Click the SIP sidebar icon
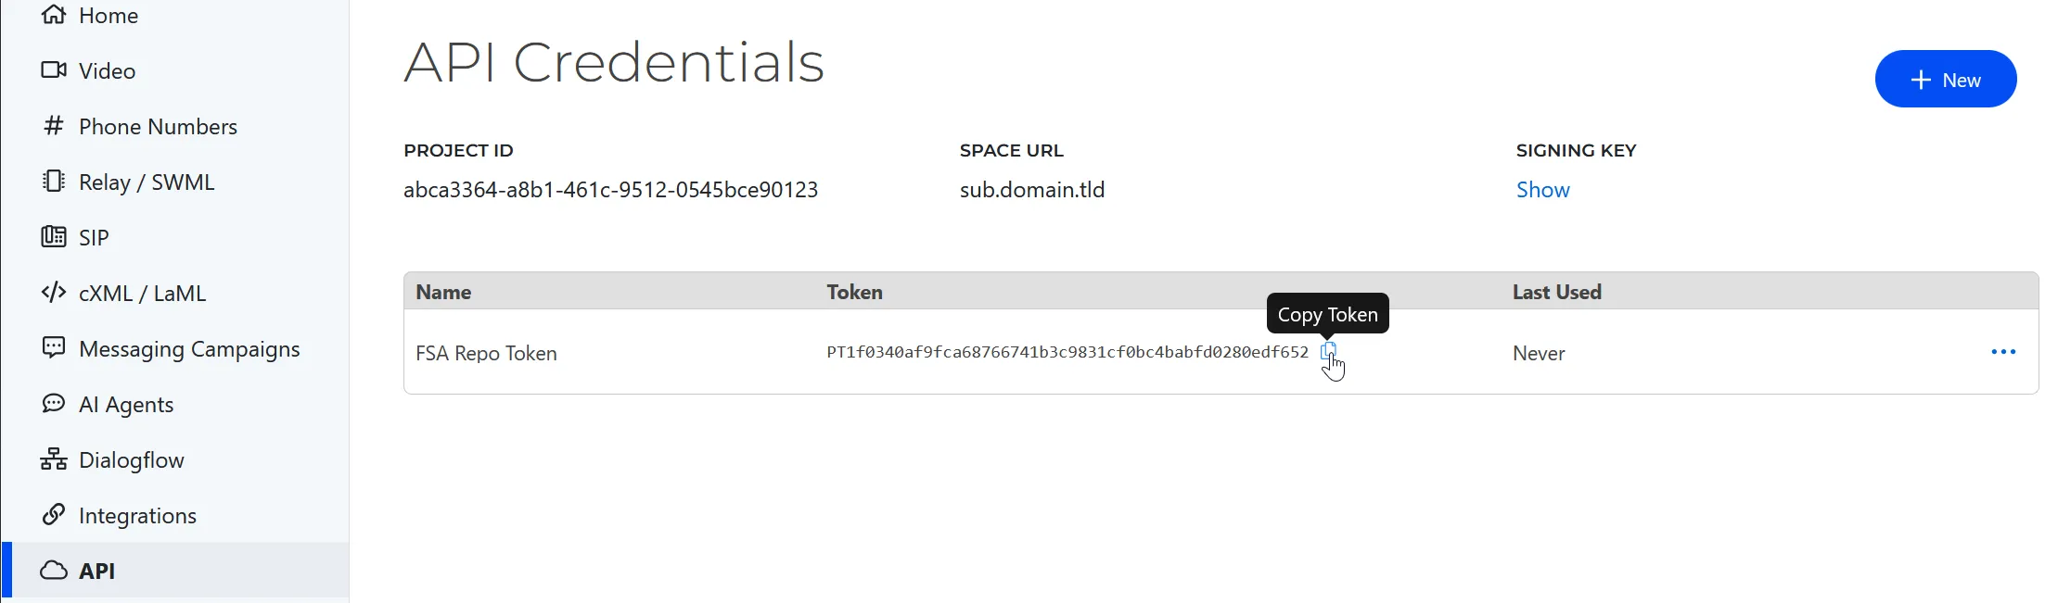The image size is (2045, 603). 54,237
